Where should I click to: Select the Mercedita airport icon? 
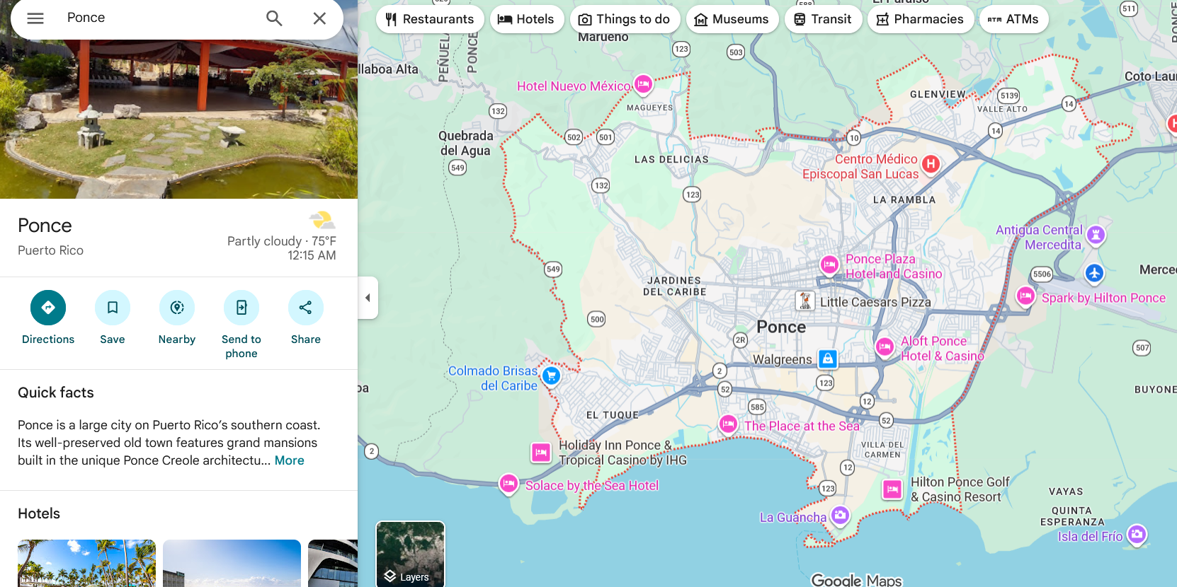(x=1094, y=273)
